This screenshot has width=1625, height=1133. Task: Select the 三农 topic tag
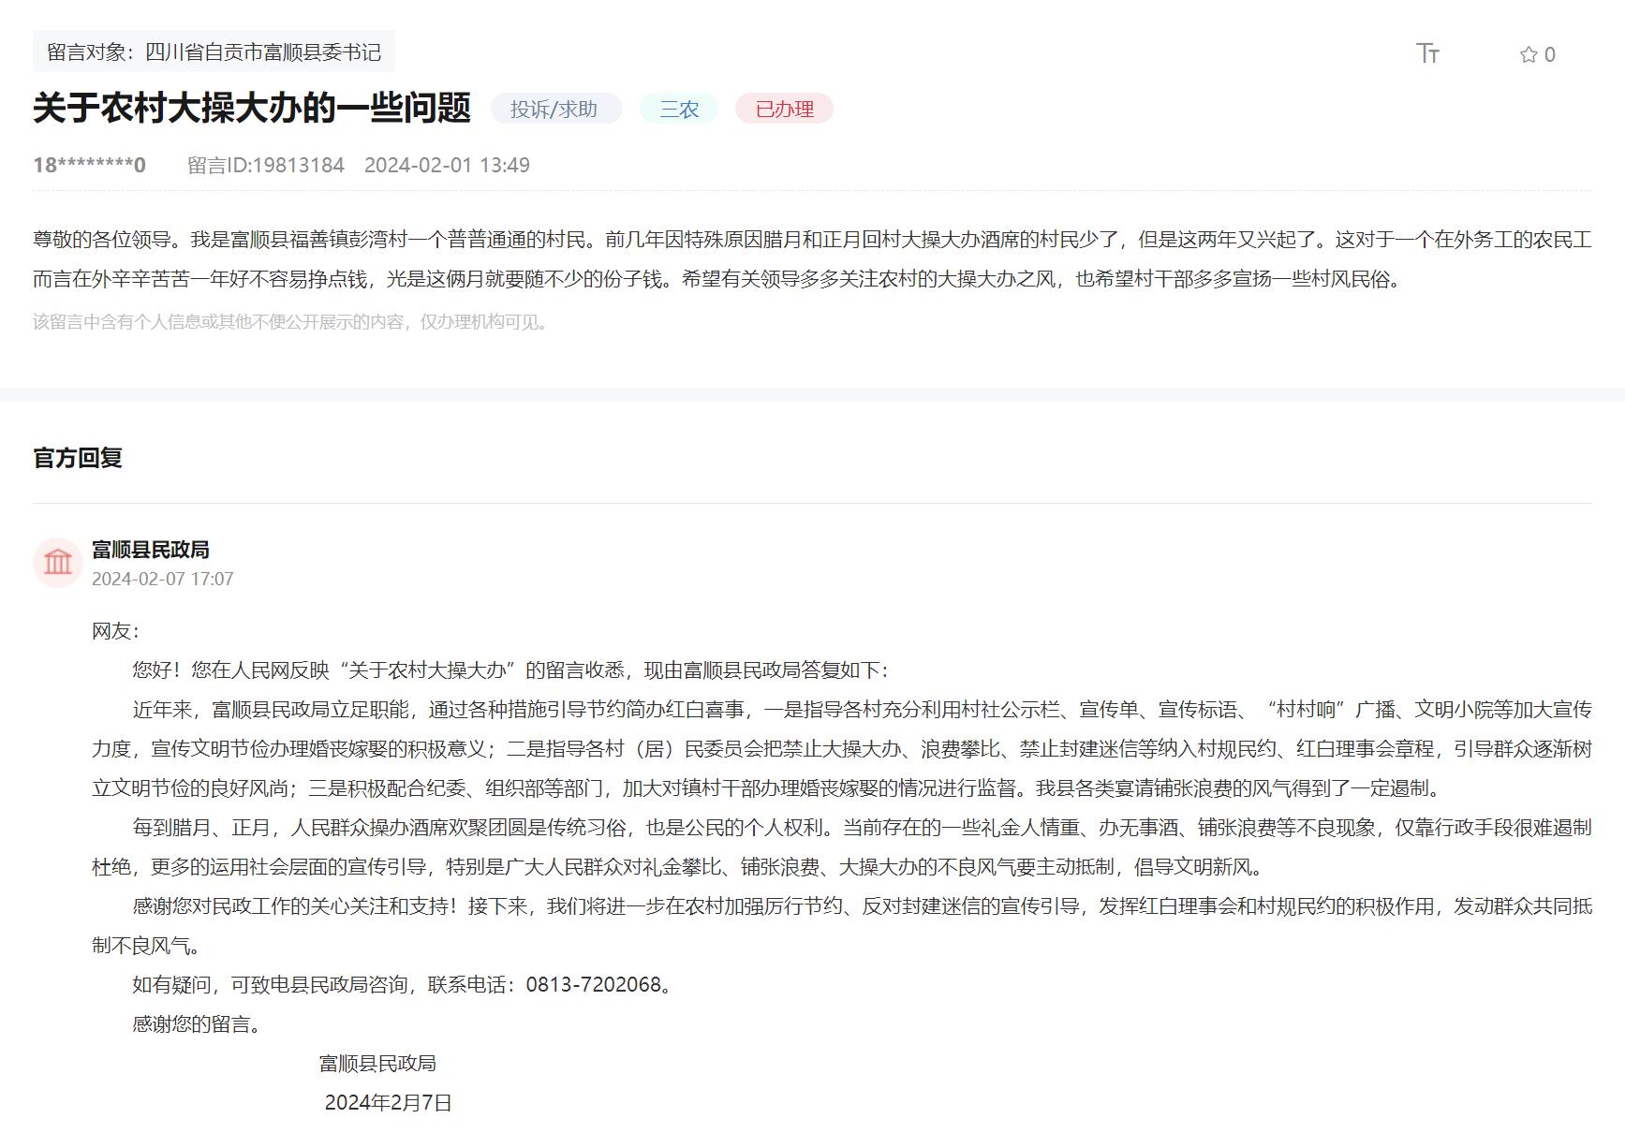679,109
